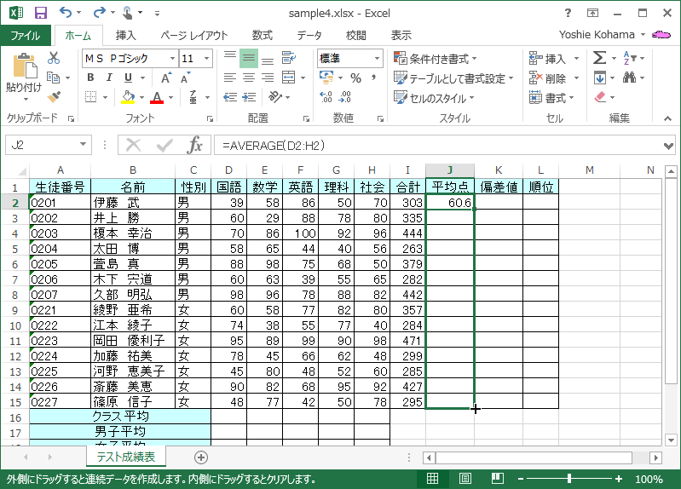Switch to the 挿入 tab

[126, 35]
